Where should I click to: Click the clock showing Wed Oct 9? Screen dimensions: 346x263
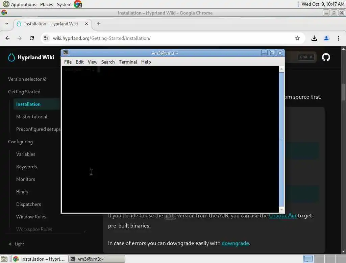click(x=323, y=4)
